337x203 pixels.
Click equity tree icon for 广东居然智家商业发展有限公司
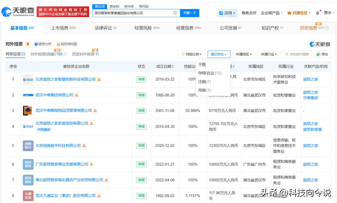(x=91, y=164)
